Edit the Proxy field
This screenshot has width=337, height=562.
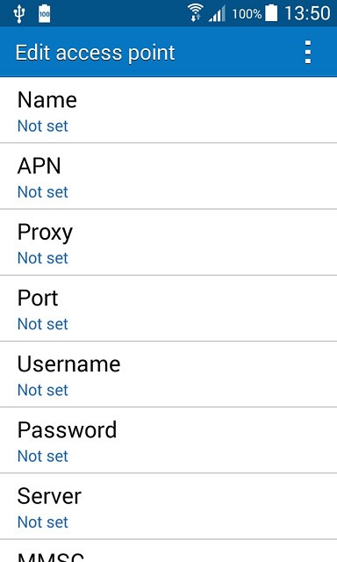click(x=168, y=242)
